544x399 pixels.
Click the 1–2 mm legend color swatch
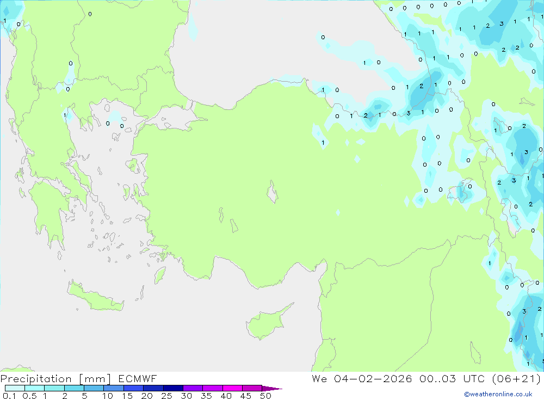click(54, 388)
